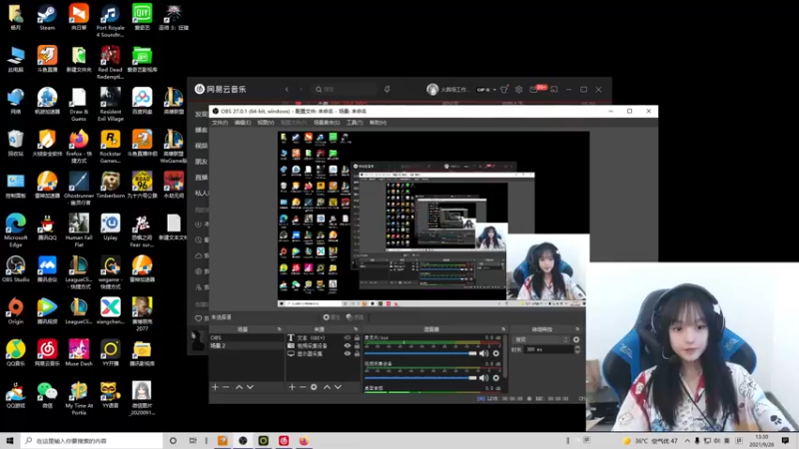Open Rockstar Games launcher shortcut
Screen dimensions: 799x449
[x=110, y=147]
